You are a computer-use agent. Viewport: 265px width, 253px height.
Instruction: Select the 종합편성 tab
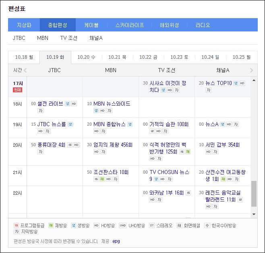tap(58, 25)
